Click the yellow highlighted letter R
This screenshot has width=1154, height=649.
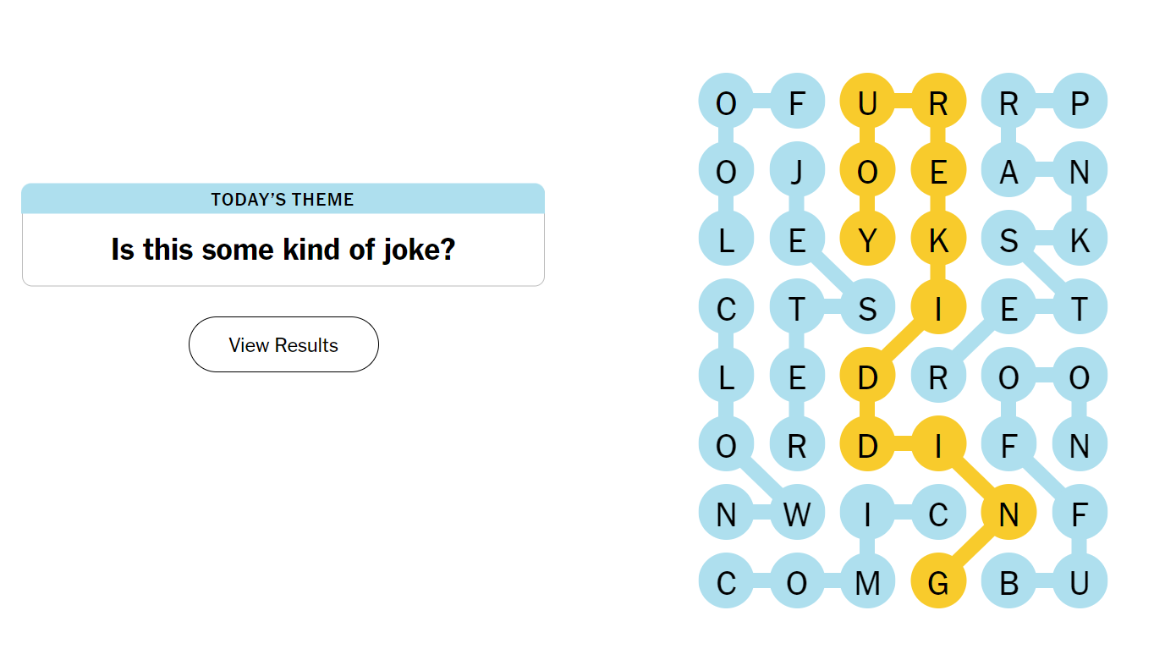pos(938,103)
